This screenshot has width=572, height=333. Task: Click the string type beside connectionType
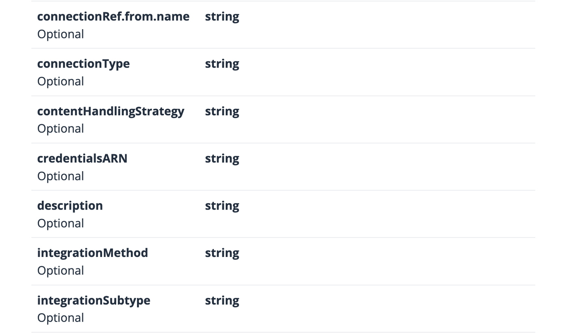[x=222, y=64]
